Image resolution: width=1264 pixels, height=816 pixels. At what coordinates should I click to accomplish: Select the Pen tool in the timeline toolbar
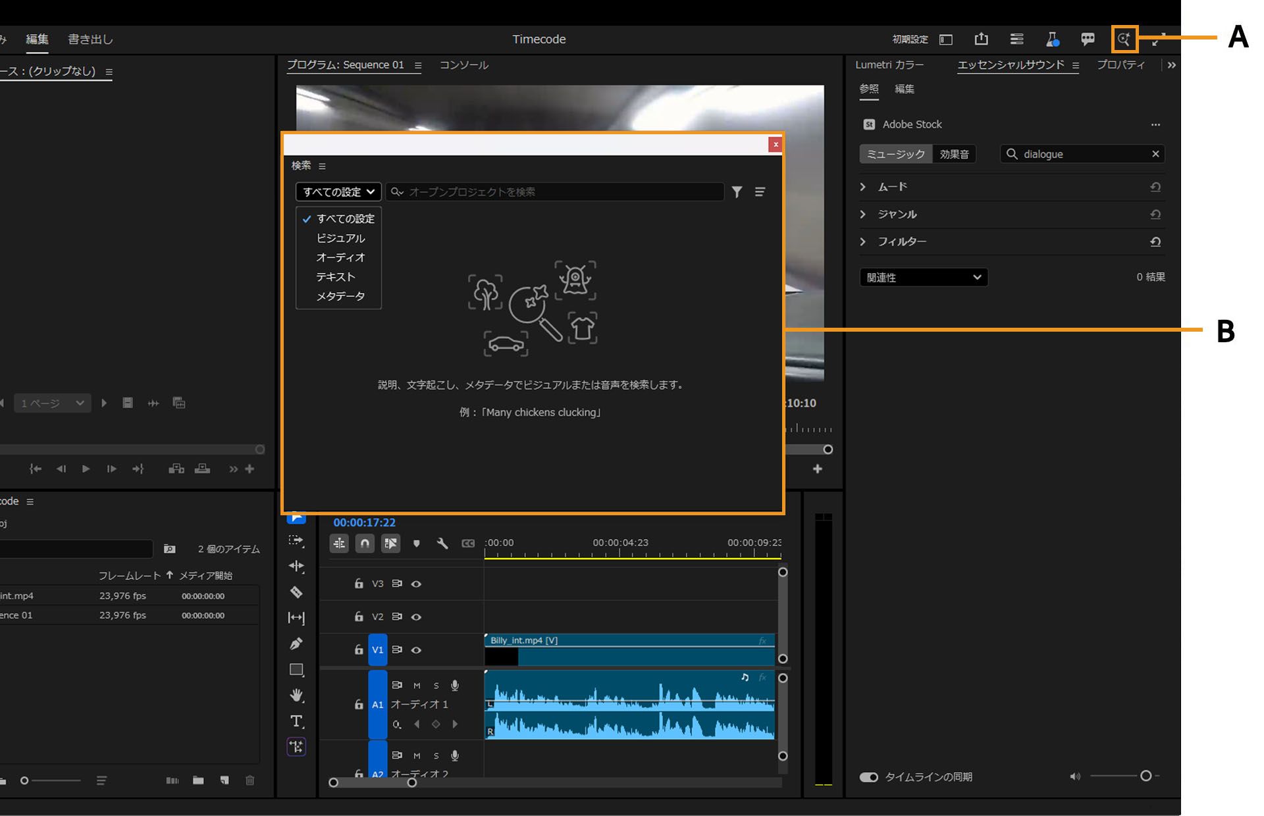click(296, 643)
